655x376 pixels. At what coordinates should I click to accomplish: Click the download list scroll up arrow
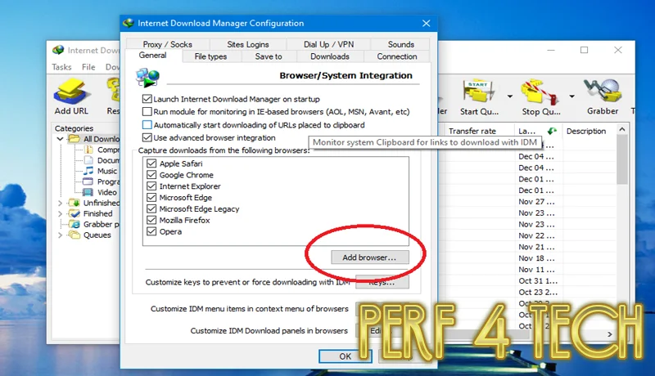pos(622,130)
